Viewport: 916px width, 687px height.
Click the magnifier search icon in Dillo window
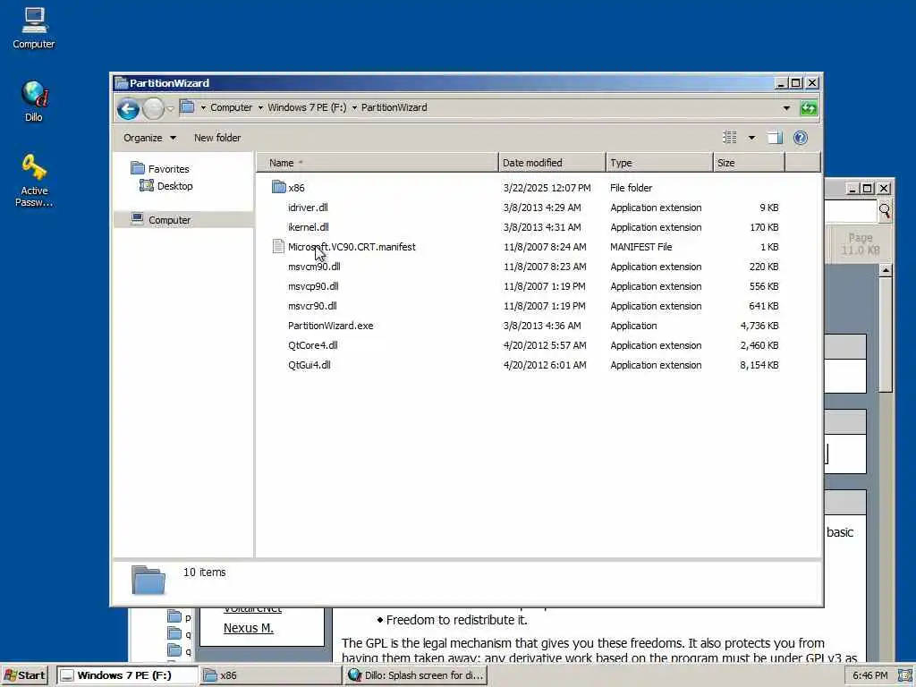(885, 211)
